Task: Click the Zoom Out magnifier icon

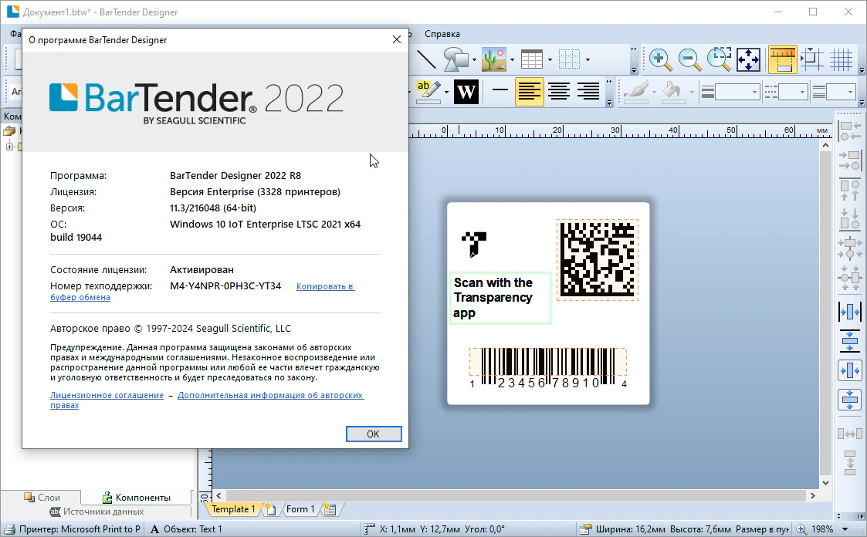Action: point(689,59)
